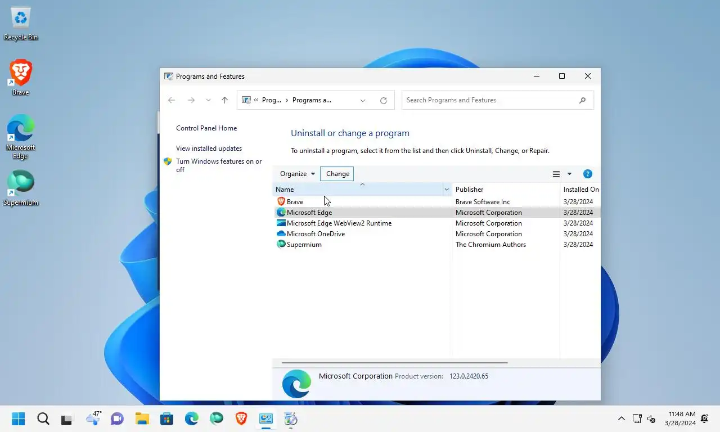Launch Supermium from the taskbar
Viewport: 720px width, 432px height.
tap(217, 418)
